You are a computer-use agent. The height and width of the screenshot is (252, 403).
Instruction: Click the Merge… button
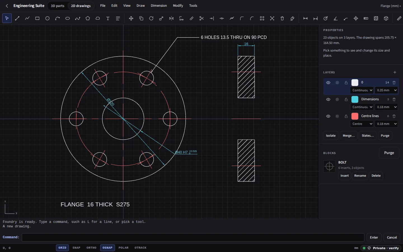coord(349,136)
